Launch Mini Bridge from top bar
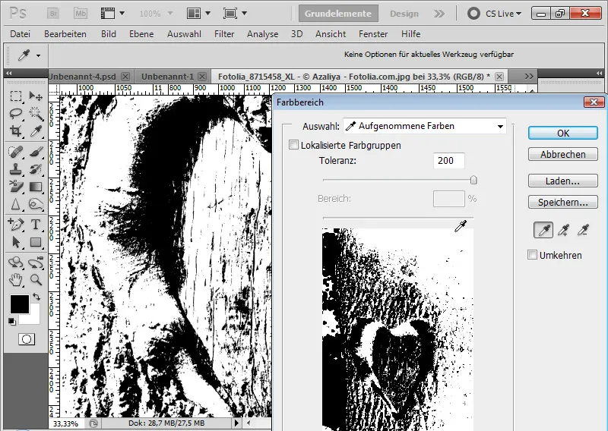The image size is (608, 431). 81,14
